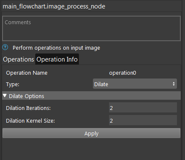
Task: Open the Type dropdown showing Dilate
Action: [x=135, y=84]
